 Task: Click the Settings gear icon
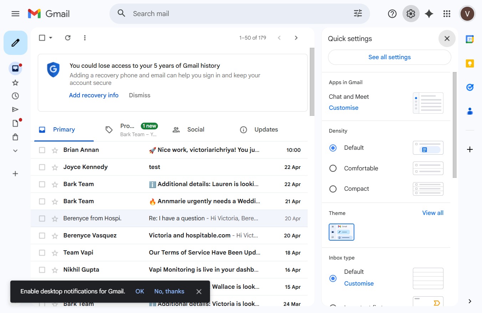click(411, 14)
